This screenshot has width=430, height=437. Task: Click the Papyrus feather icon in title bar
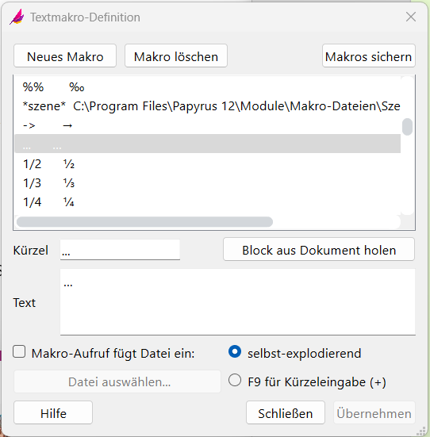point(17,17)
